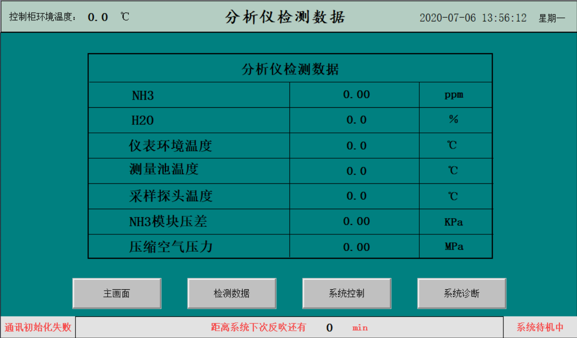Open the 系统诊断 diagnostics screen

point(462,293)
